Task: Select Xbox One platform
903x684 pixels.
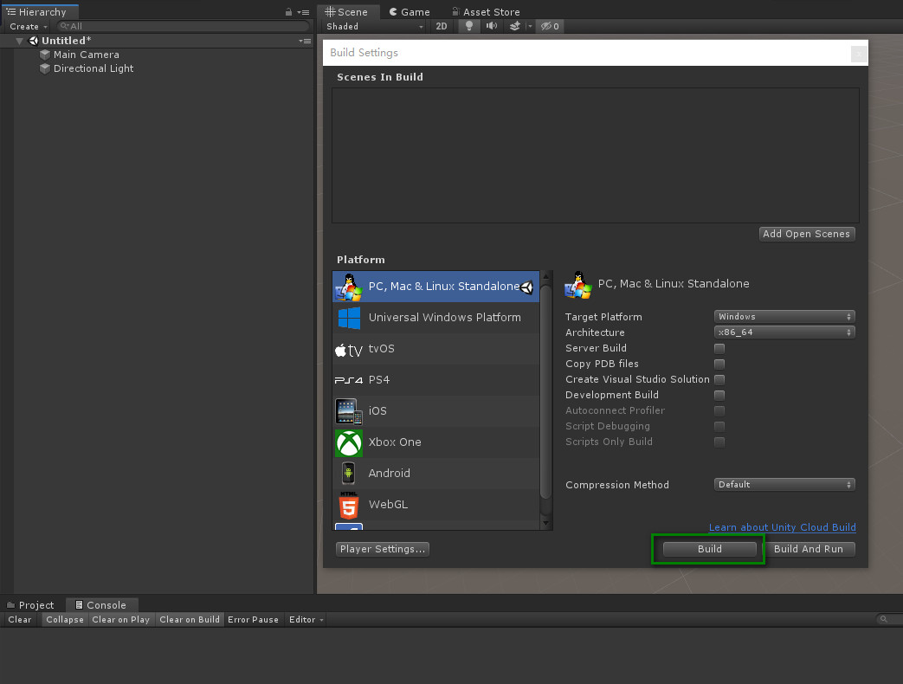Action: coord(436,442)
